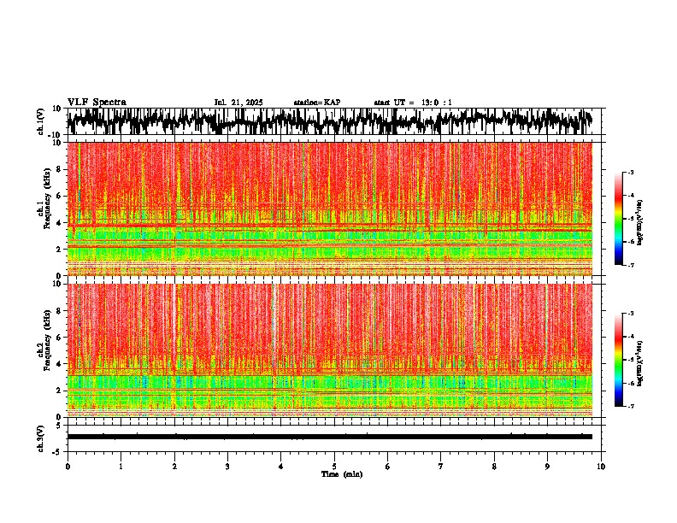Click the ch.1 colorbar '-3' label
Image resolution: width=677 pixels, height=523 pixels.
tap(631, 173)
